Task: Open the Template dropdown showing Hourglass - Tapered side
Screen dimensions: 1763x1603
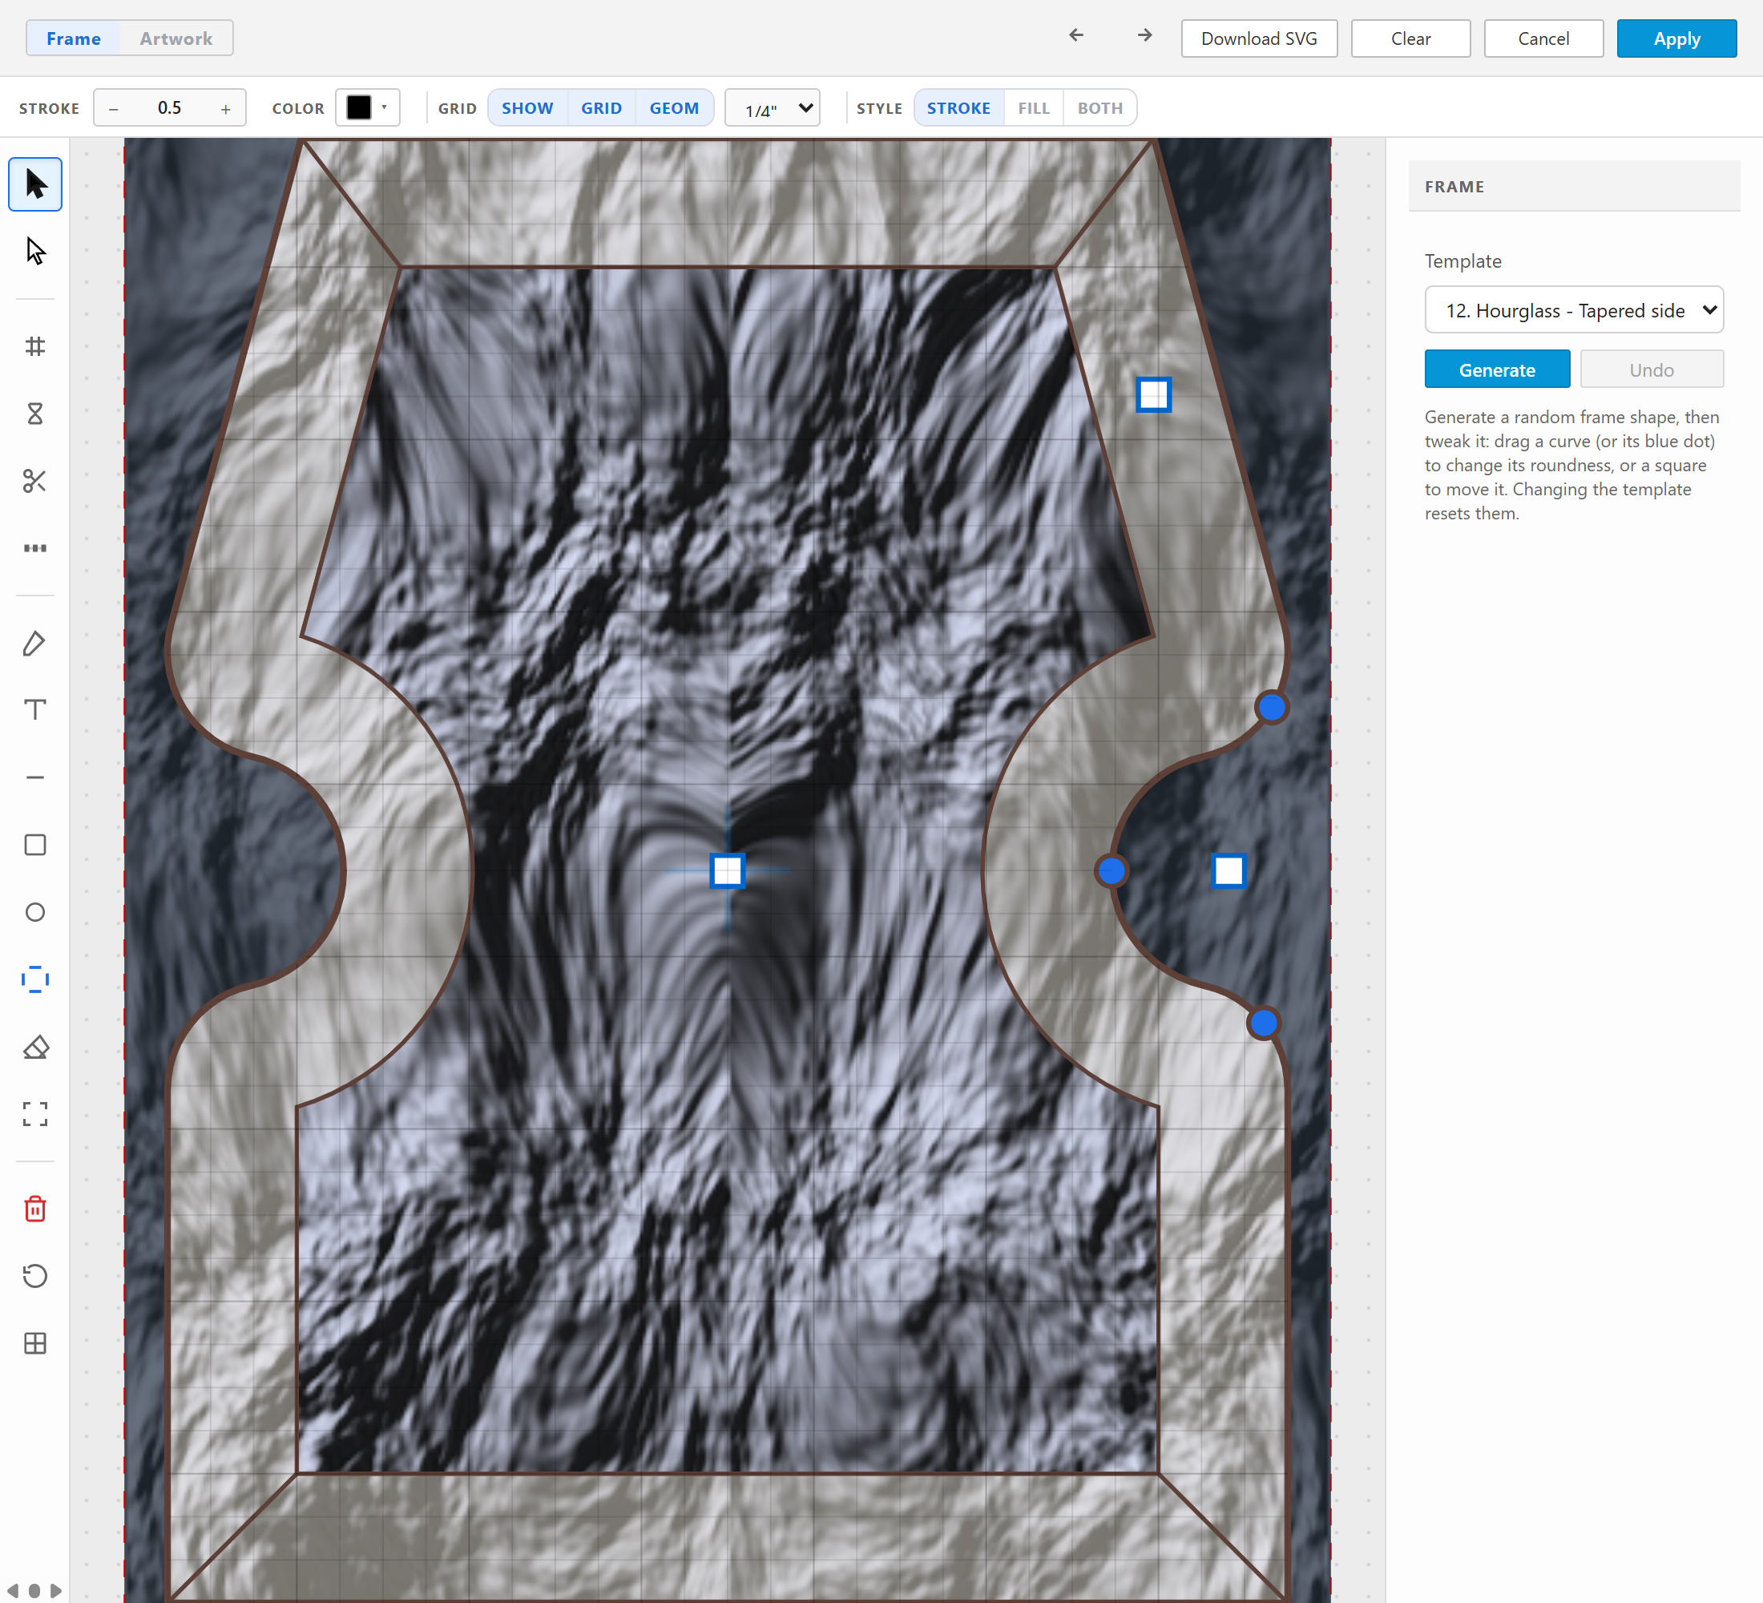Action: click(x=1574, y=309)
